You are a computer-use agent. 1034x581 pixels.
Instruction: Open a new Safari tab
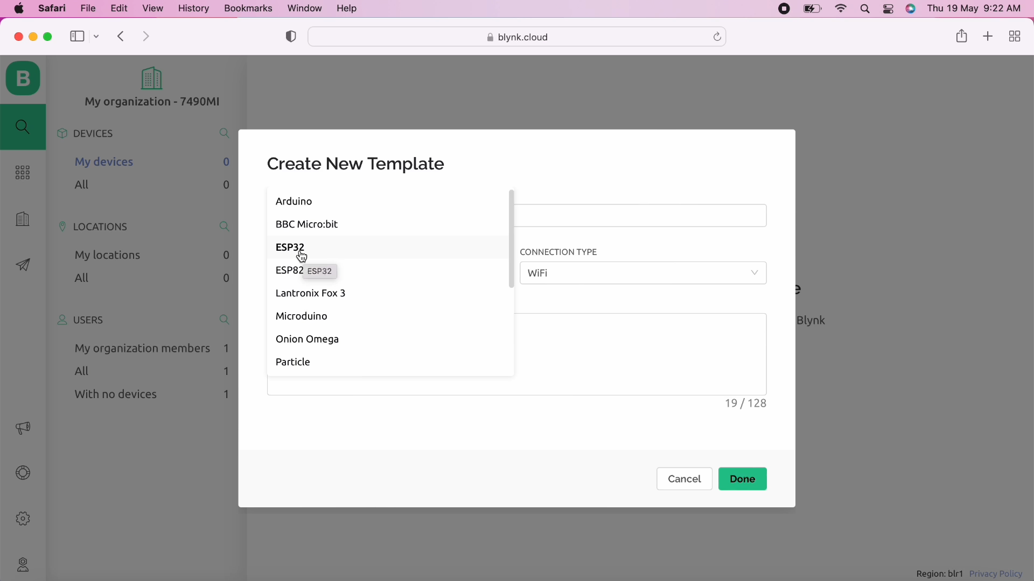[x=989, y=37]
